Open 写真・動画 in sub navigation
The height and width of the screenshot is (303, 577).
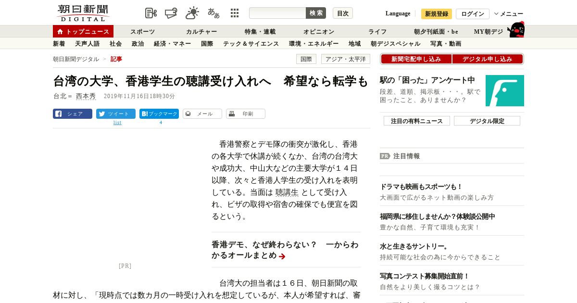point(446,44)
